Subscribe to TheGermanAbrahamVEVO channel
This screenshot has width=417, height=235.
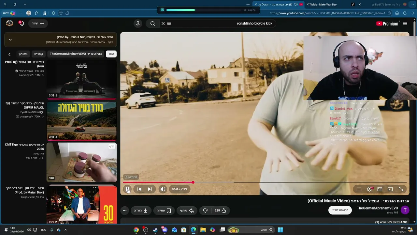(340, 210)
